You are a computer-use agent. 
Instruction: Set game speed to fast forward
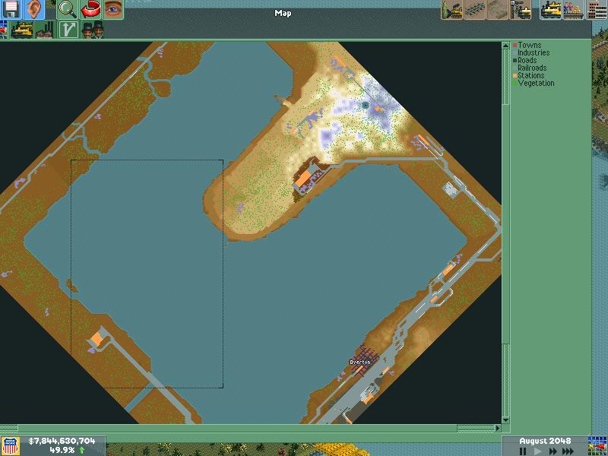tap(553, 451)
